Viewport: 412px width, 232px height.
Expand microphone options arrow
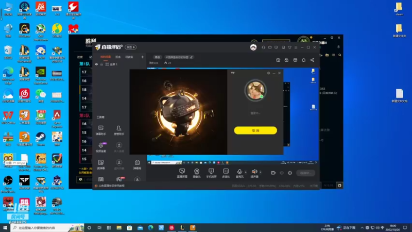coord(246,172)
